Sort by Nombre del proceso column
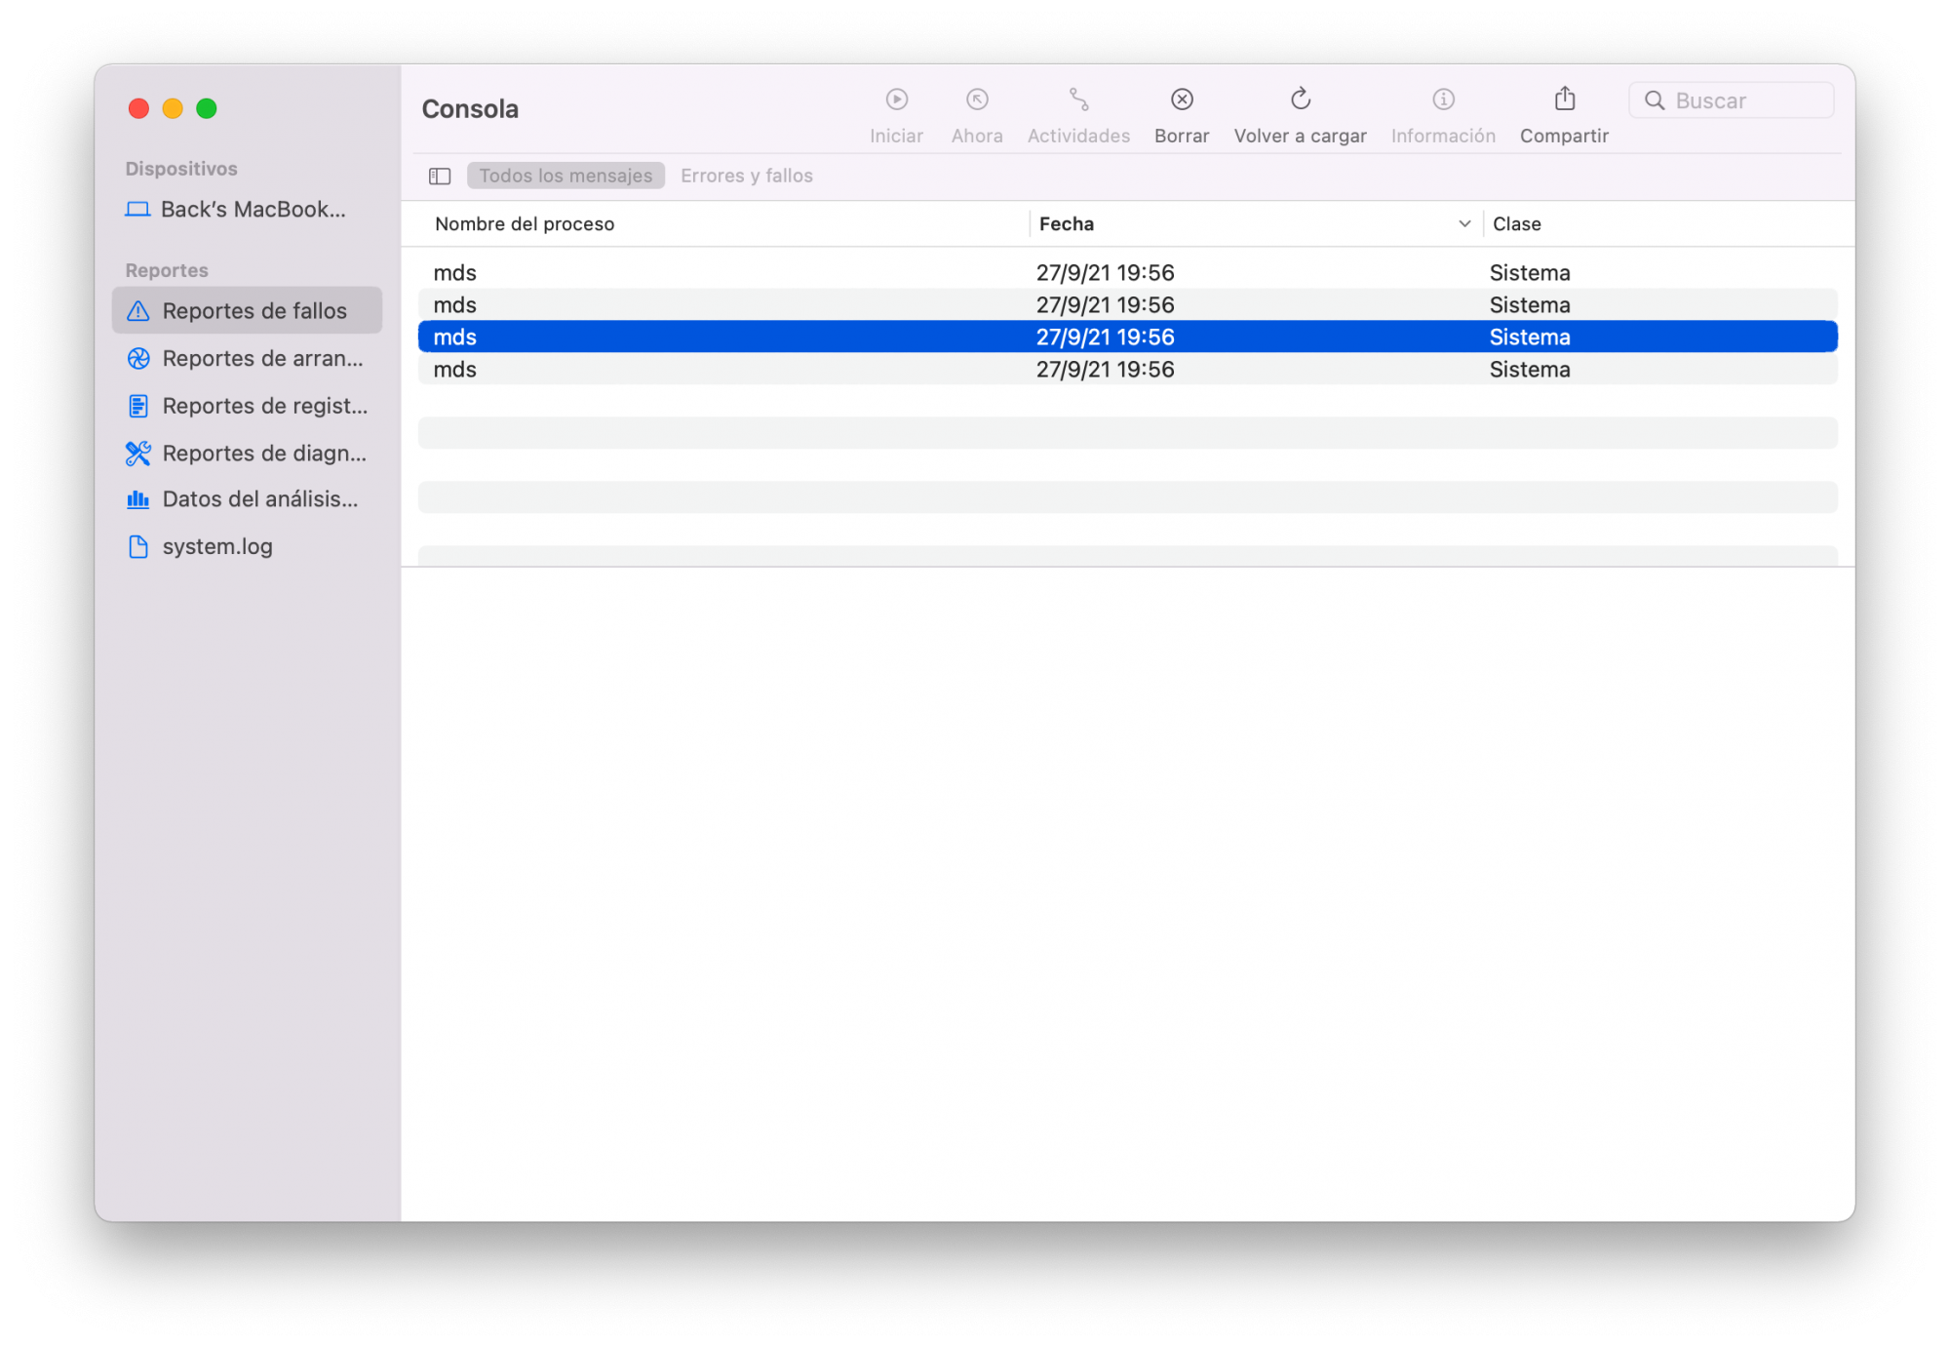 point(525,224)
